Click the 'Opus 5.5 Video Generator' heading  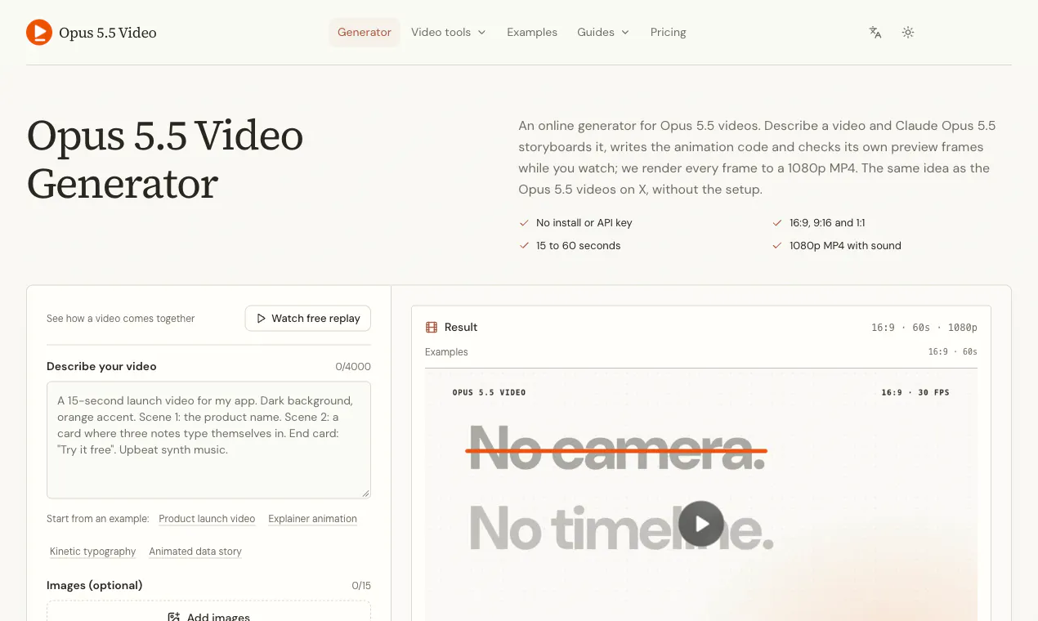[165, 159]
